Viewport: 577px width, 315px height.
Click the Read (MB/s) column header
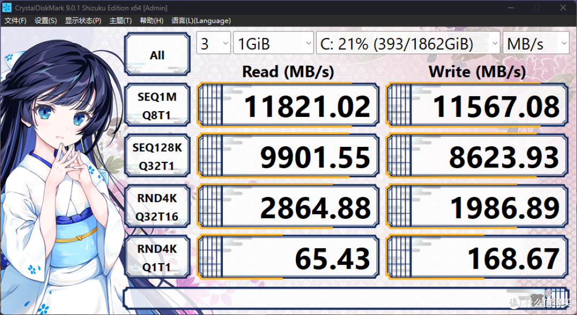coord(288,72)
